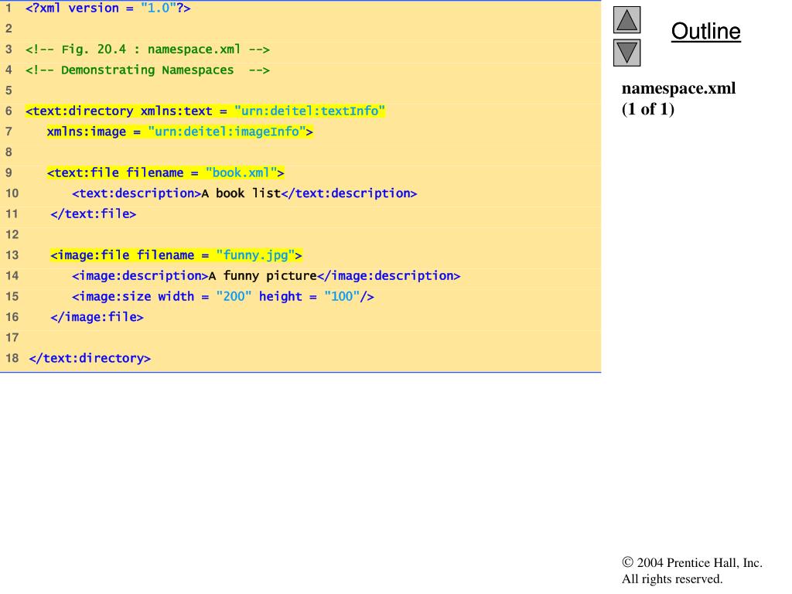Click the up arrow navigation icon
792x594 pixels.
point(626,19)
